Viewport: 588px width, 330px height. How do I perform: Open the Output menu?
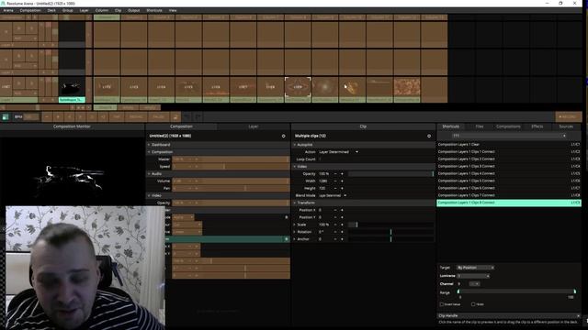(133, 10)
